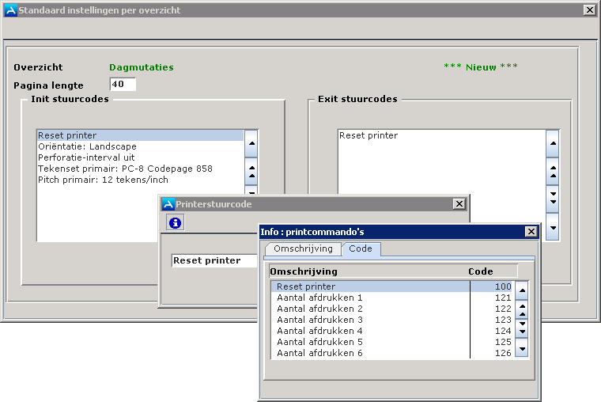Click the app logo in Standaard instellingen title bar
The image size is (601, 402).
click(x=10, y=10)
